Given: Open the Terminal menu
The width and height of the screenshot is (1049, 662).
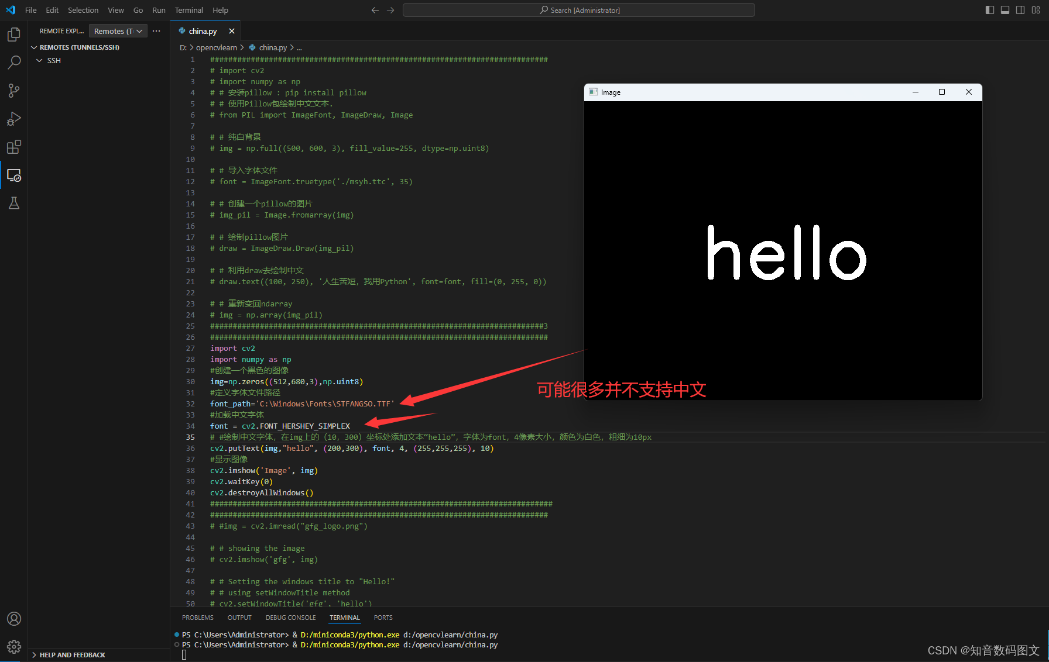Looking at the screenshot, I should 188,10.
